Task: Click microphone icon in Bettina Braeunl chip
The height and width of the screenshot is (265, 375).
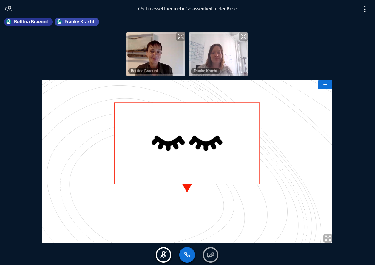Action: (9, 22)
